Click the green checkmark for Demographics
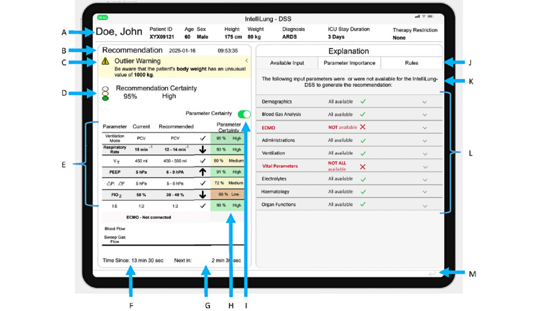Image resolution: width=535 pixels, height=311 pixels. tap(363, 102)
